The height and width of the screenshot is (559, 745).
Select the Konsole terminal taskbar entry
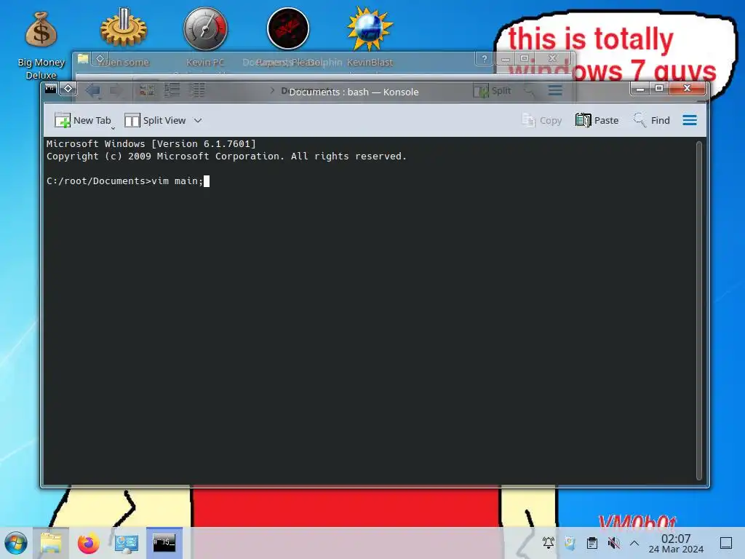tap(164, 543)
